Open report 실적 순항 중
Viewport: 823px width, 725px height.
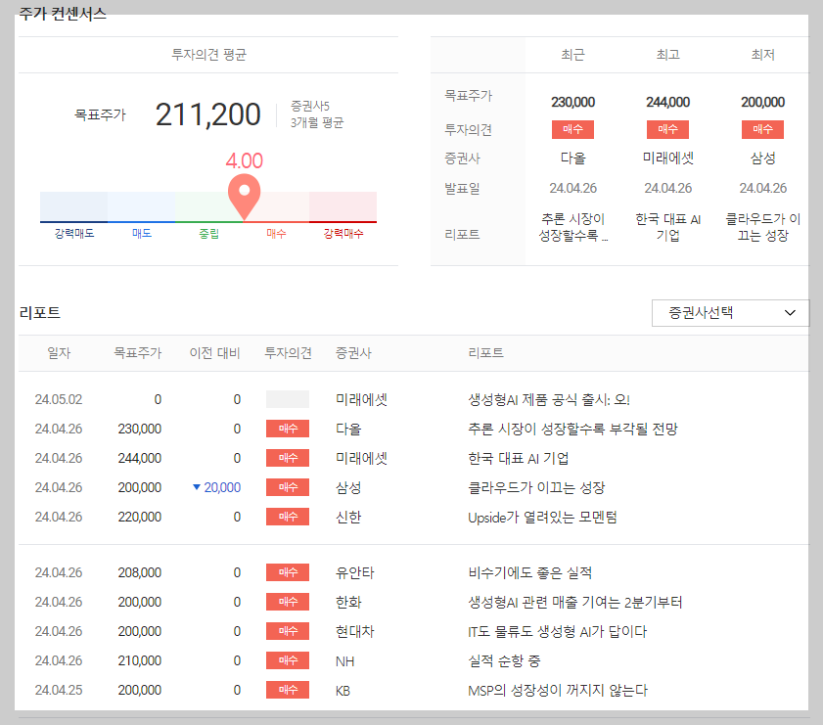click(504, 661)
